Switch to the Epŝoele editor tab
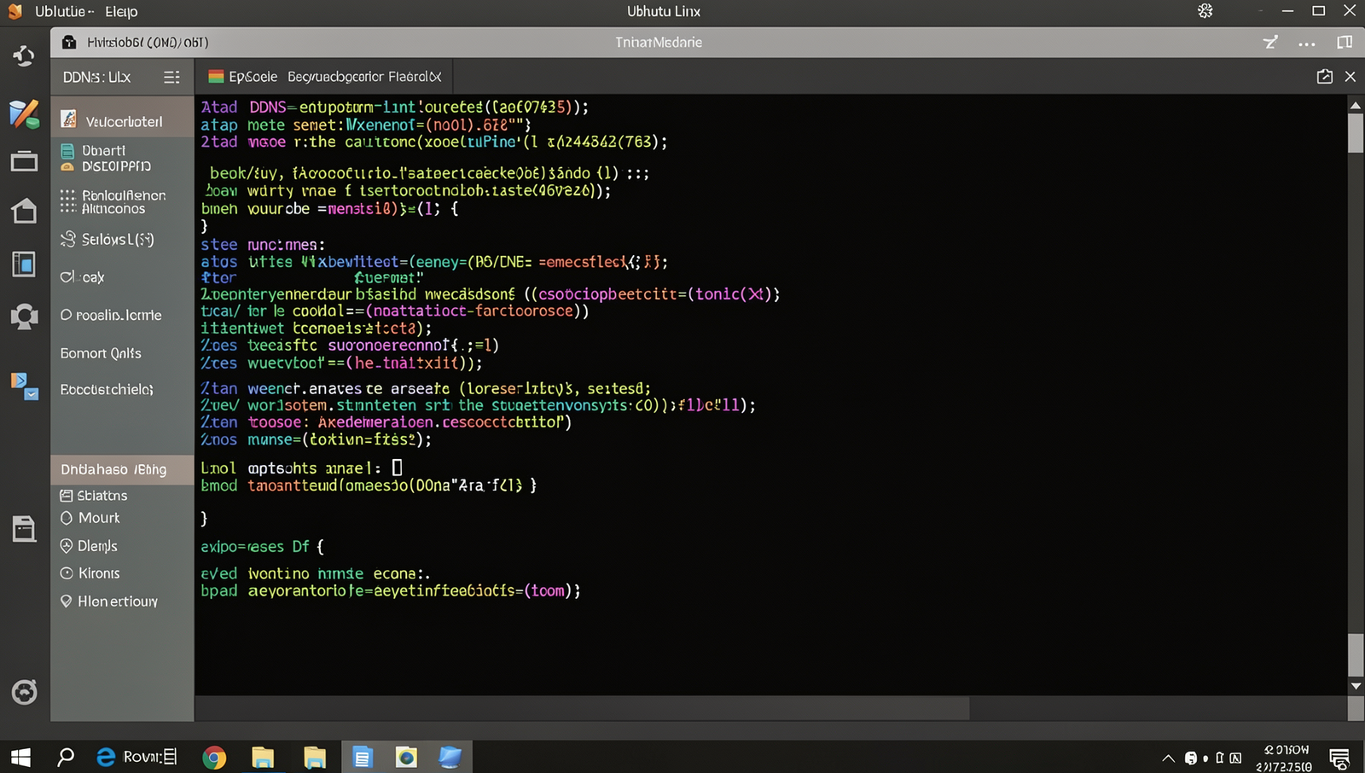Image resolution: width=1365 pixels, height=773 pixels. pyautogui.click(x=243, y=77)
